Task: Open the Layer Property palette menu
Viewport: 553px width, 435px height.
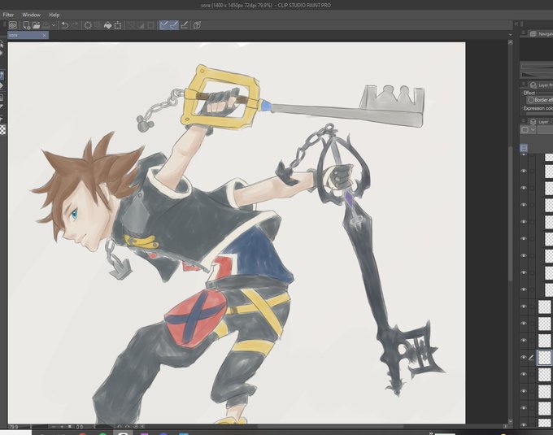Action: (x=524, y=85)
